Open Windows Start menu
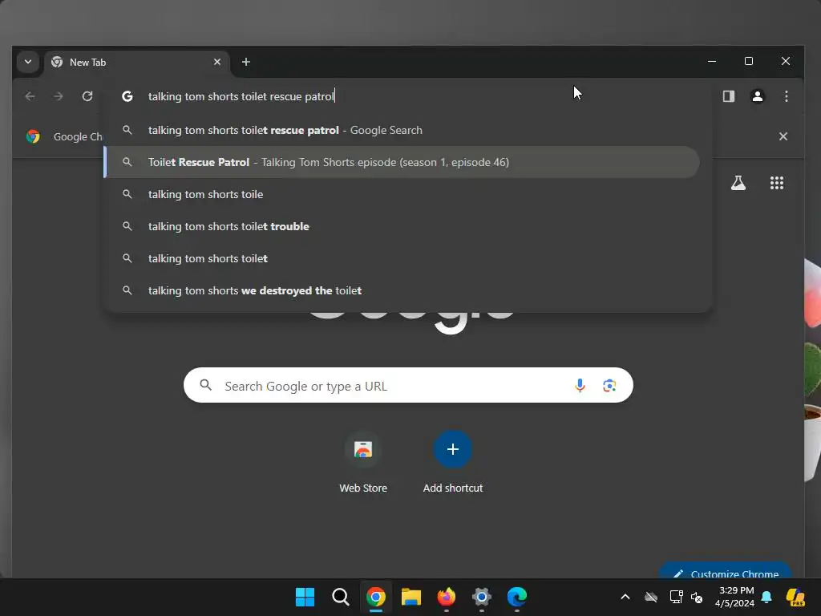 click(305, 597)
